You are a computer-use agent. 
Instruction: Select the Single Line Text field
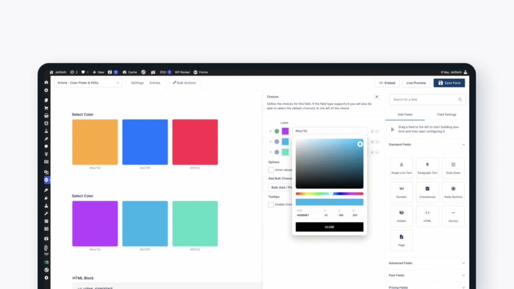click(x=401, y=168)
